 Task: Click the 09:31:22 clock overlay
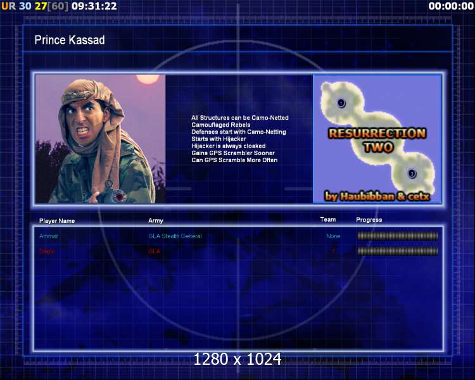(94, 6)
